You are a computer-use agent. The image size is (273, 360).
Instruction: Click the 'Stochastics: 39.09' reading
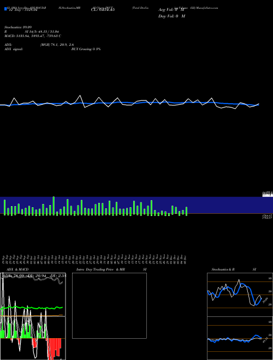18,27
